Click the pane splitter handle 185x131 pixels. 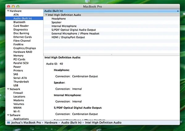point(112,55)
